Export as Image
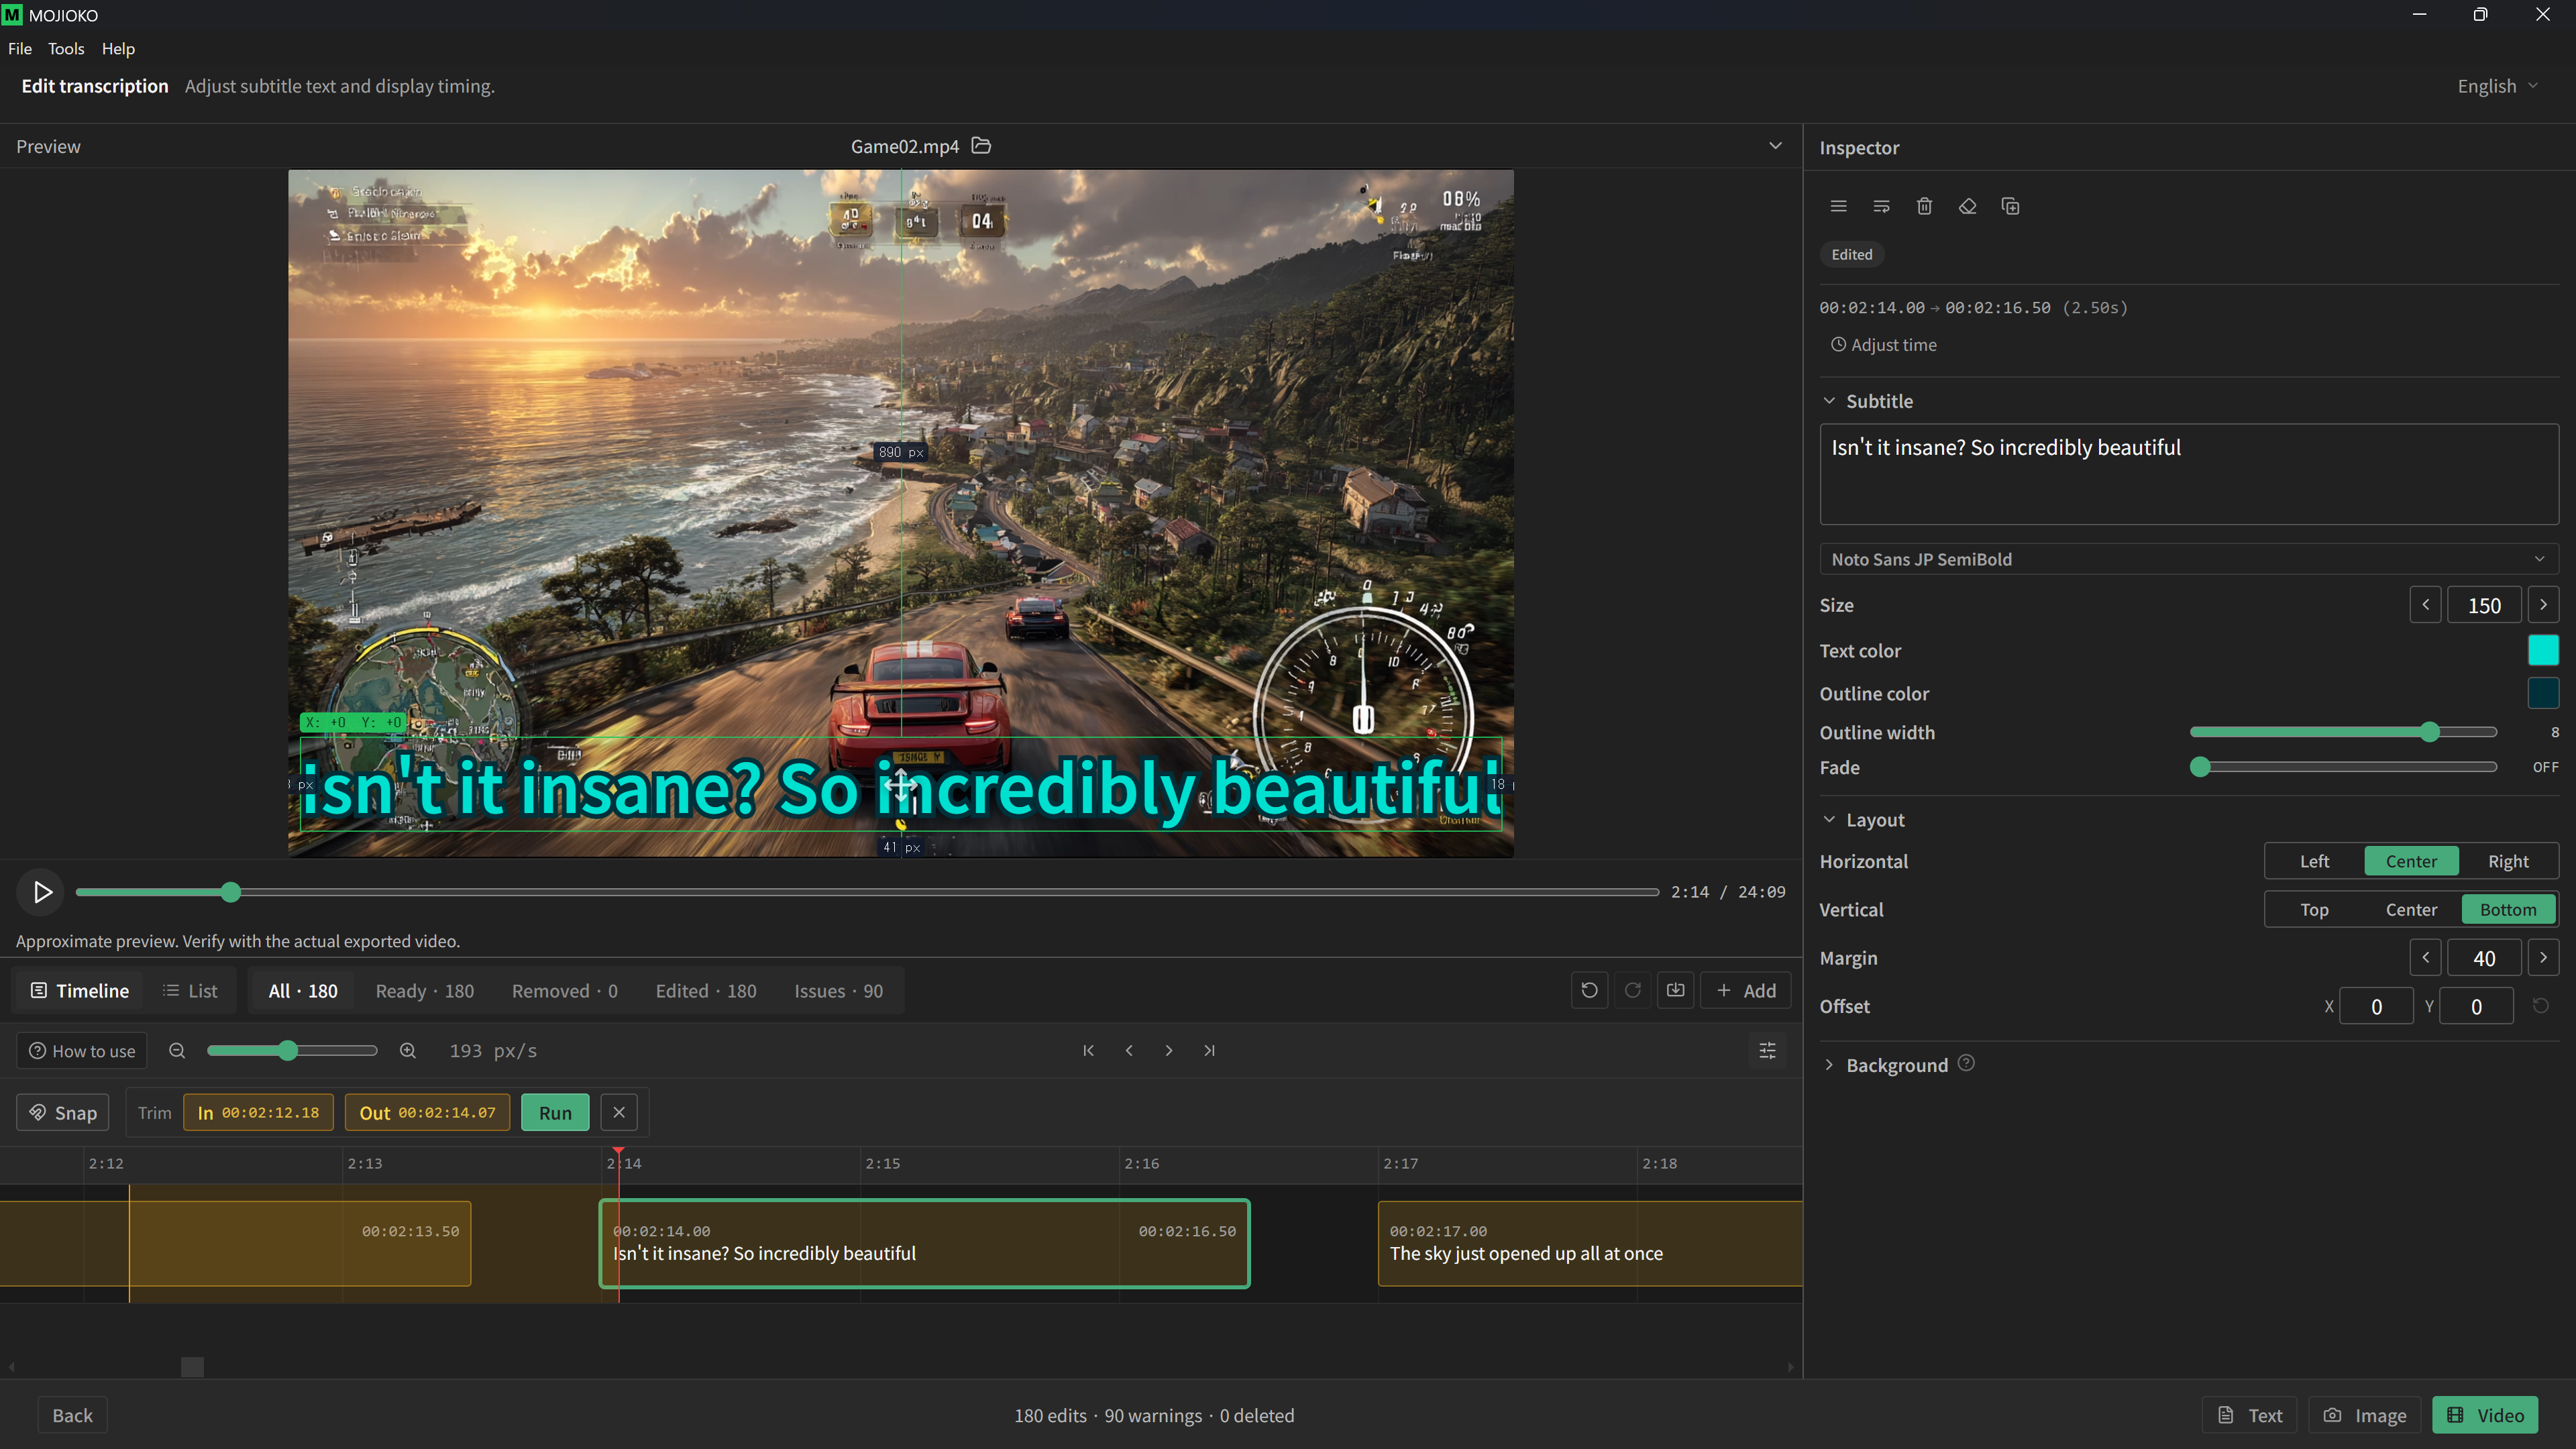 2364,1415
